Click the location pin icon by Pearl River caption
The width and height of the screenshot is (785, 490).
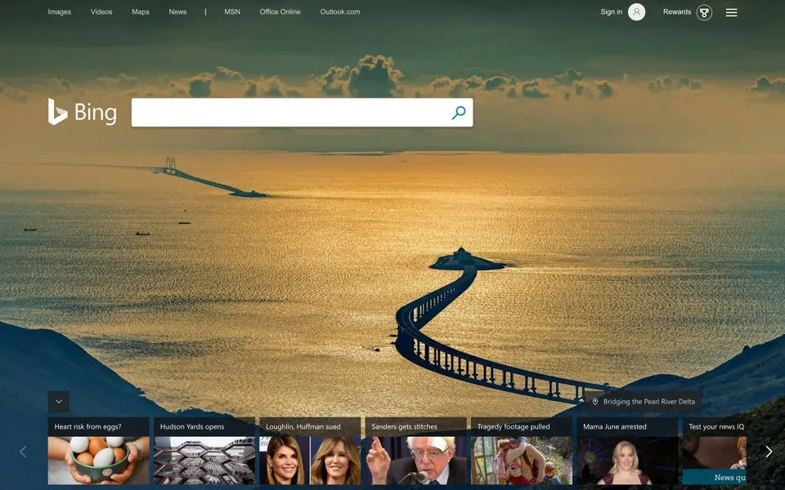click(595, 402)
